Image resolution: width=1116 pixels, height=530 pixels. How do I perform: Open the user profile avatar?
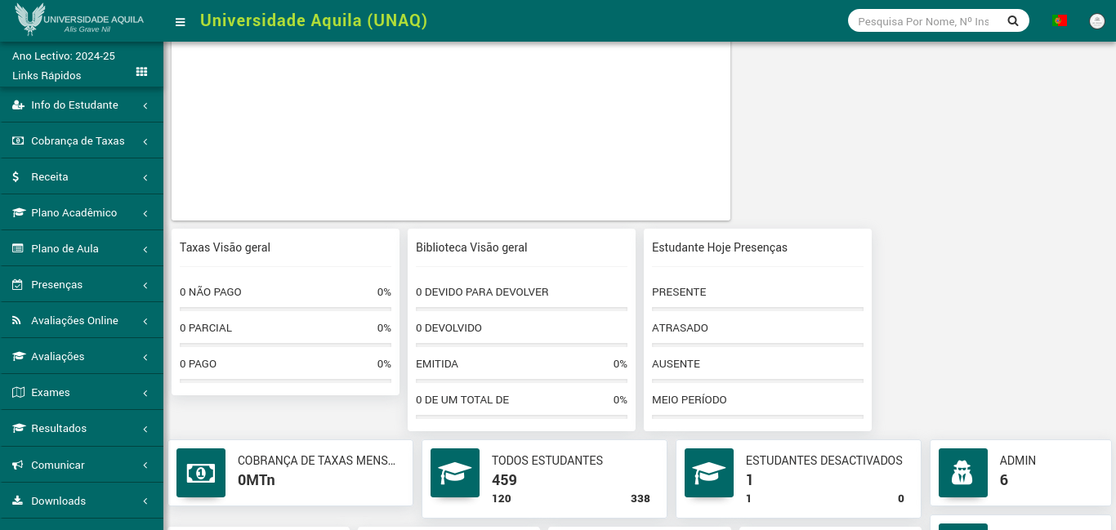(1097, 21)
